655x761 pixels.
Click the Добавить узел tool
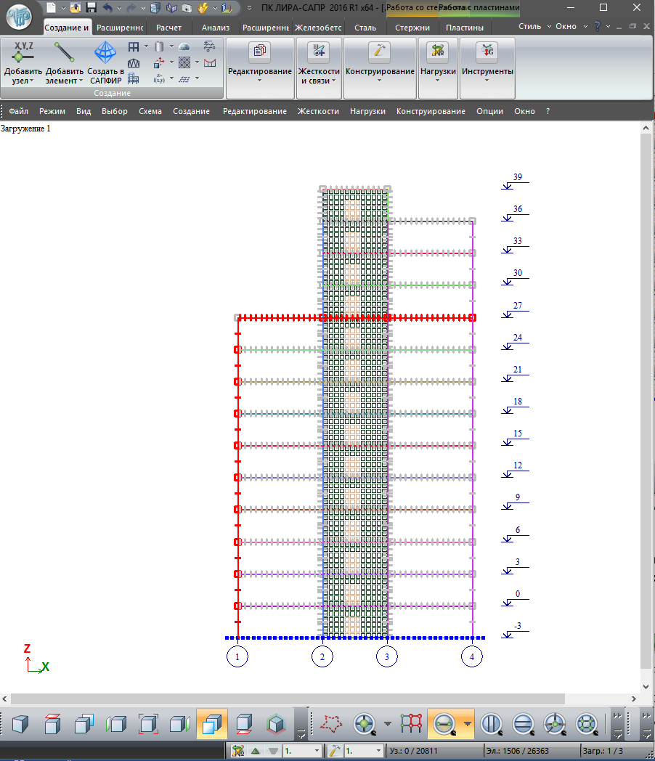pyautogui.click(x=23, y=62)
